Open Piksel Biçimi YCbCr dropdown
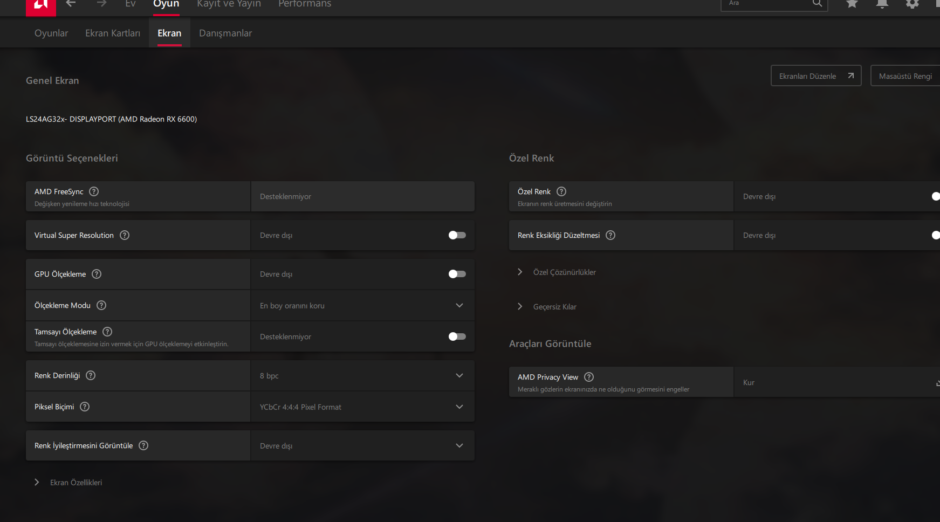This screenshot has height=522, width=940. pos(362,407)
